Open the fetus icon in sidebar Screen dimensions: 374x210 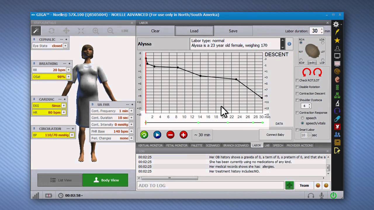click(x=337, y=79)
